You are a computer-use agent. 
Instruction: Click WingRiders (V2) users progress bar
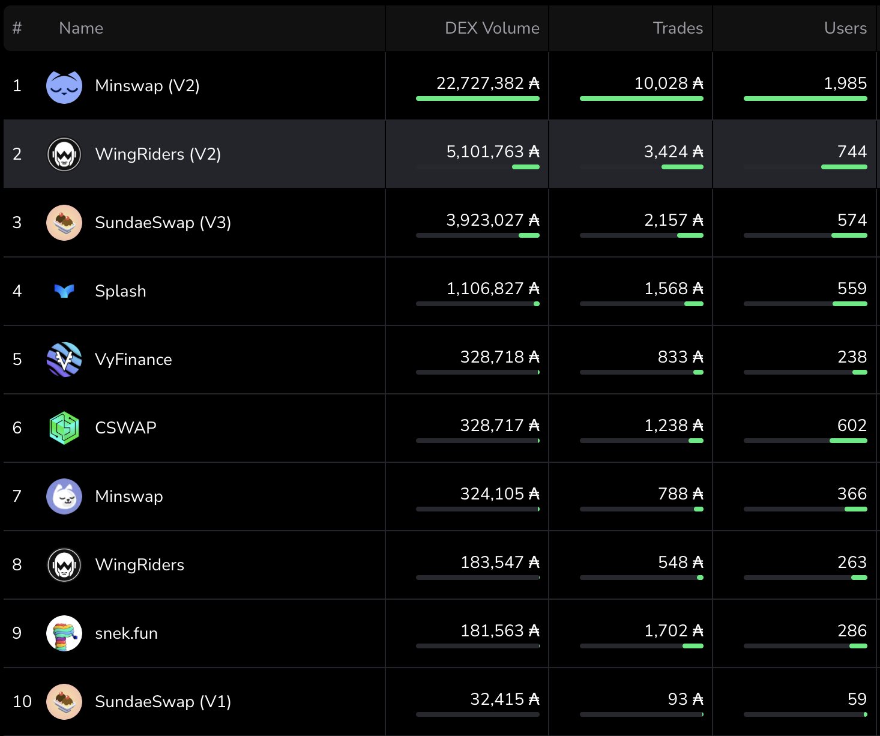(x=844, y=167)
